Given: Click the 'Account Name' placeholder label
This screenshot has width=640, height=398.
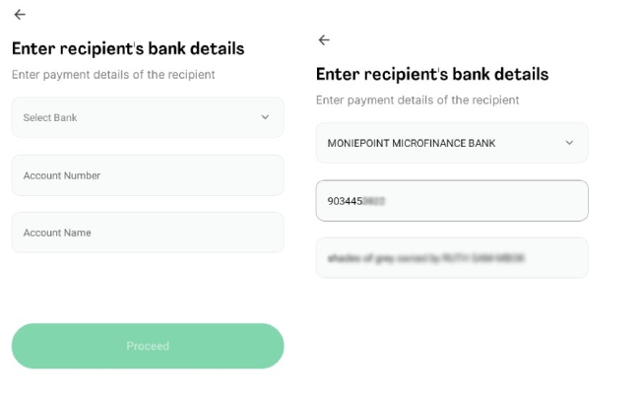Looking at the screenshot, I should tap(57, 233).
